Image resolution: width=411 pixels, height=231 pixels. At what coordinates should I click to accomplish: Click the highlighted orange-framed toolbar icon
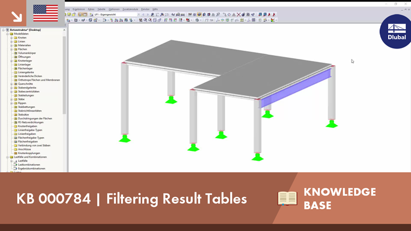(199, 15)
